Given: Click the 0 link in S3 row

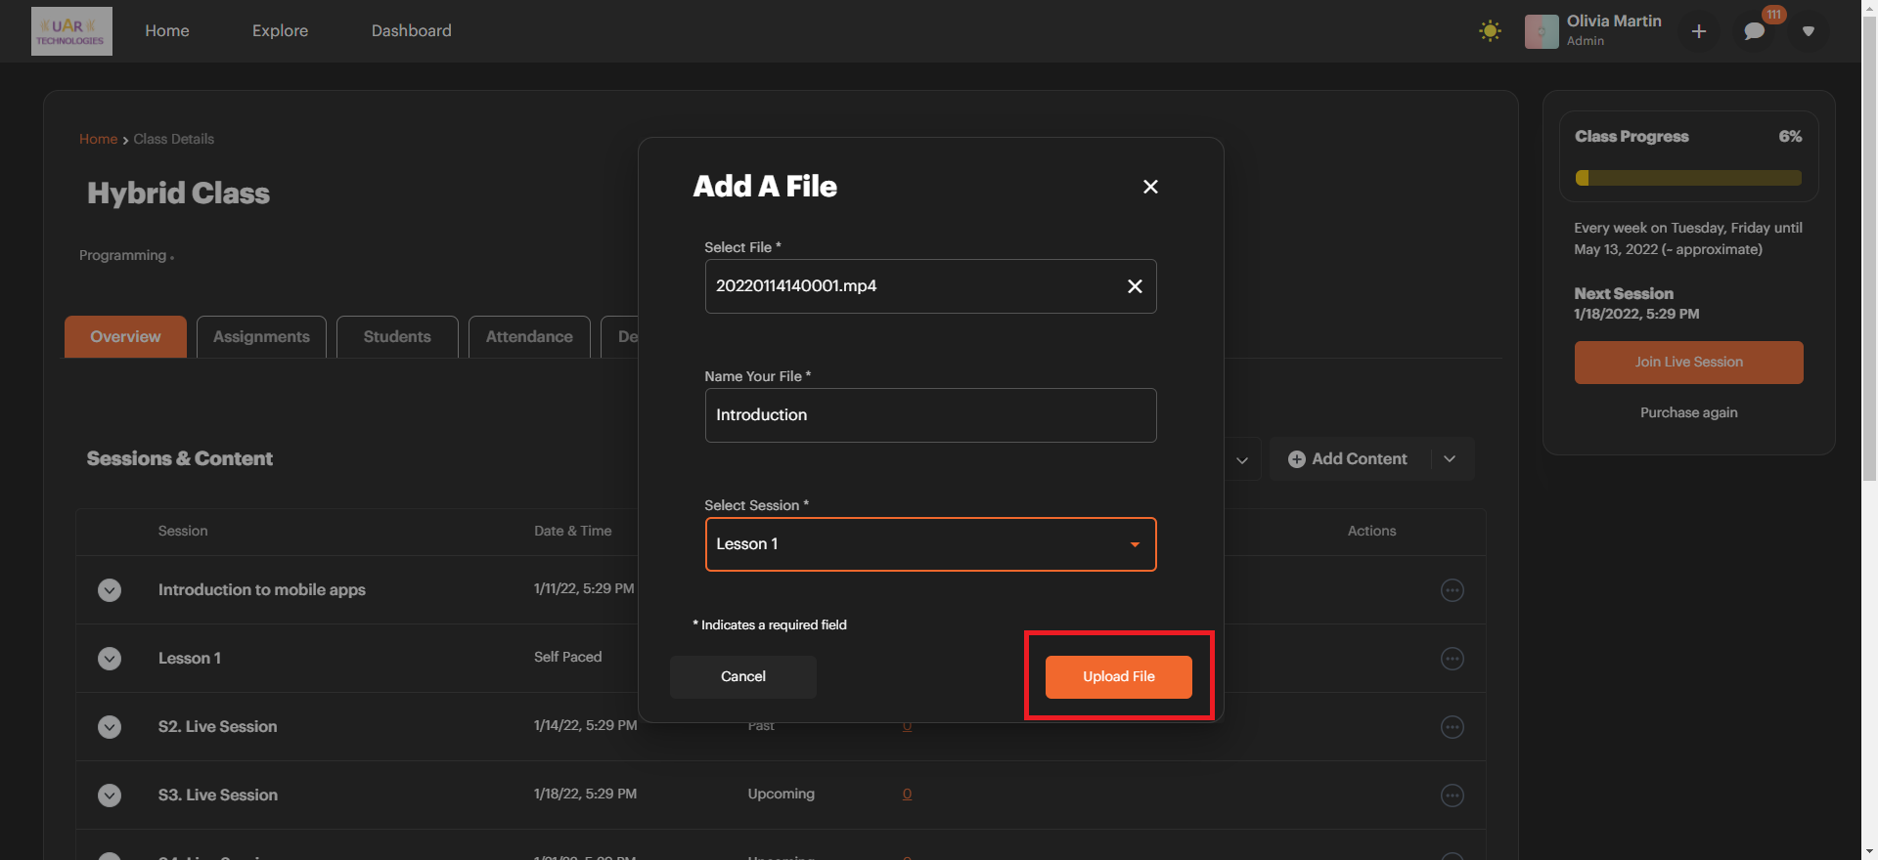Looking at the screenshot, I should [x=907, y=795].
